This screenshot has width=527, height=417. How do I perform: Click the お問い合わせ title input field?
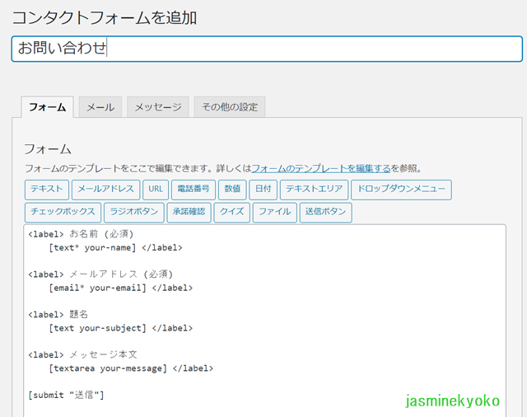pos(267,49)
